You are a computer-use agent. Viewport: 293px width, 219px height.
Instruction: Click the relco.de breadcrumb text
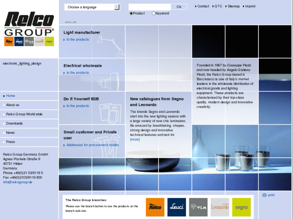click(71, 22)
